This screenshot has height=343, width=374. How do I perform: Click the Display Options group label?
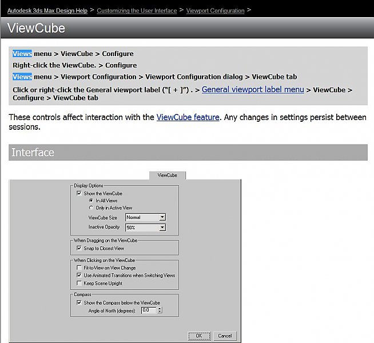coord(89,185)
